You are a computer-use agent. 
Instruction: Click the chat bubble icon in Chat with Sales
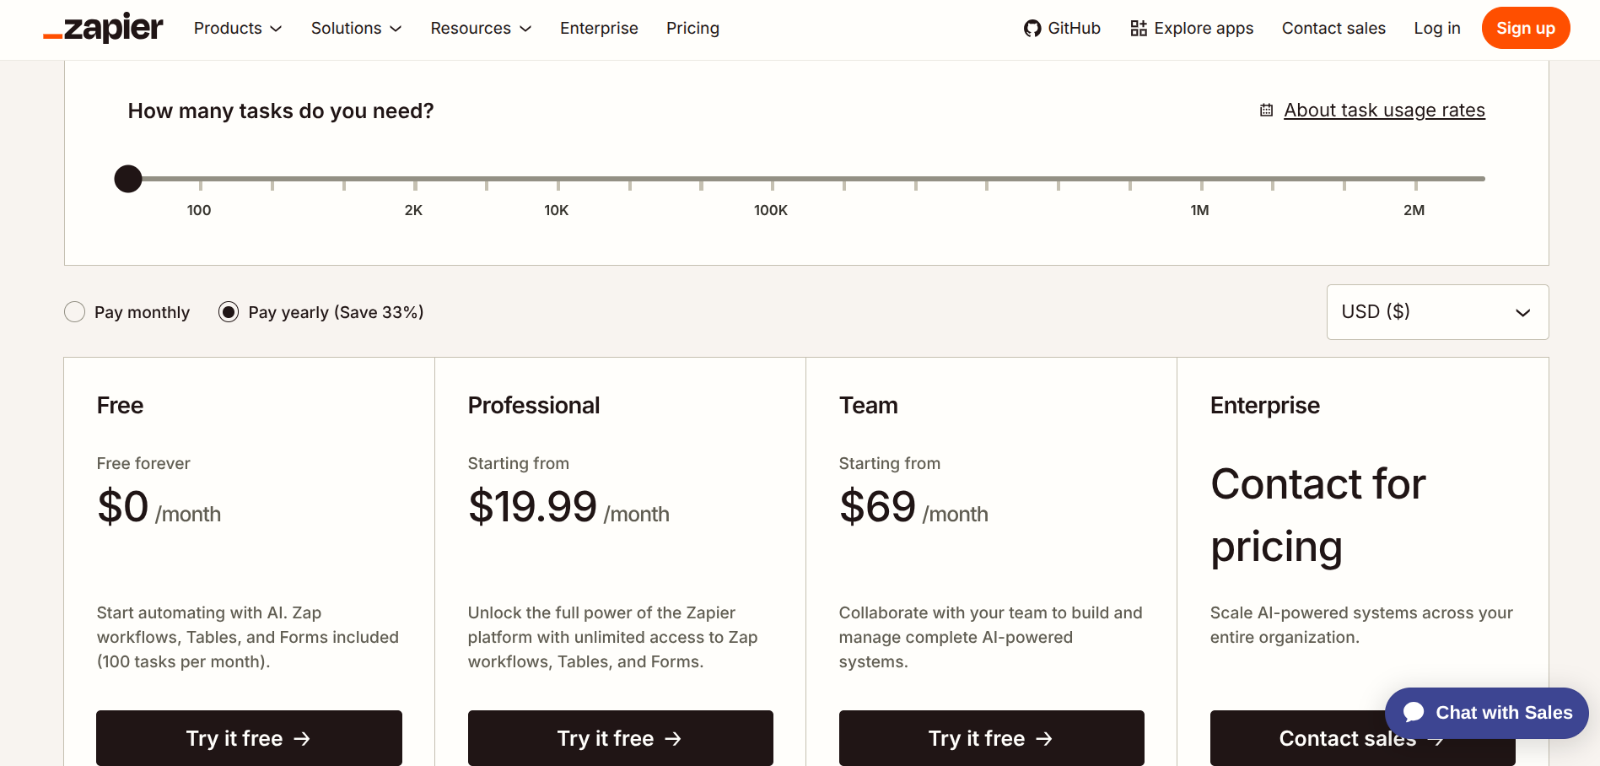point(1414,713)
